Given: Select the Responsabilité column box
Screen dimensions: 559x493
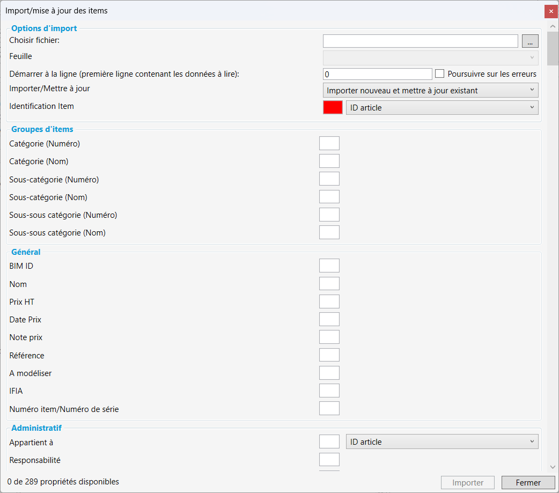Looking at the screenshot, I should pyautogui.click(x=329, y=460).
